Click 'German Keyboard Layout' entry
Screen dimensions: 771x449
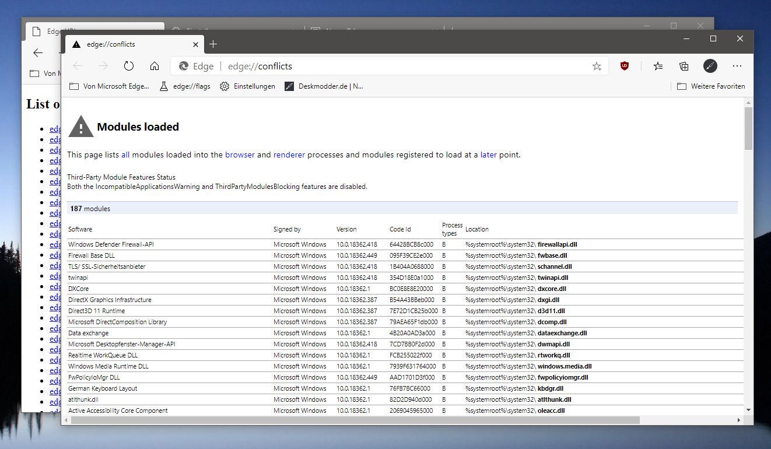pos(103,388)
